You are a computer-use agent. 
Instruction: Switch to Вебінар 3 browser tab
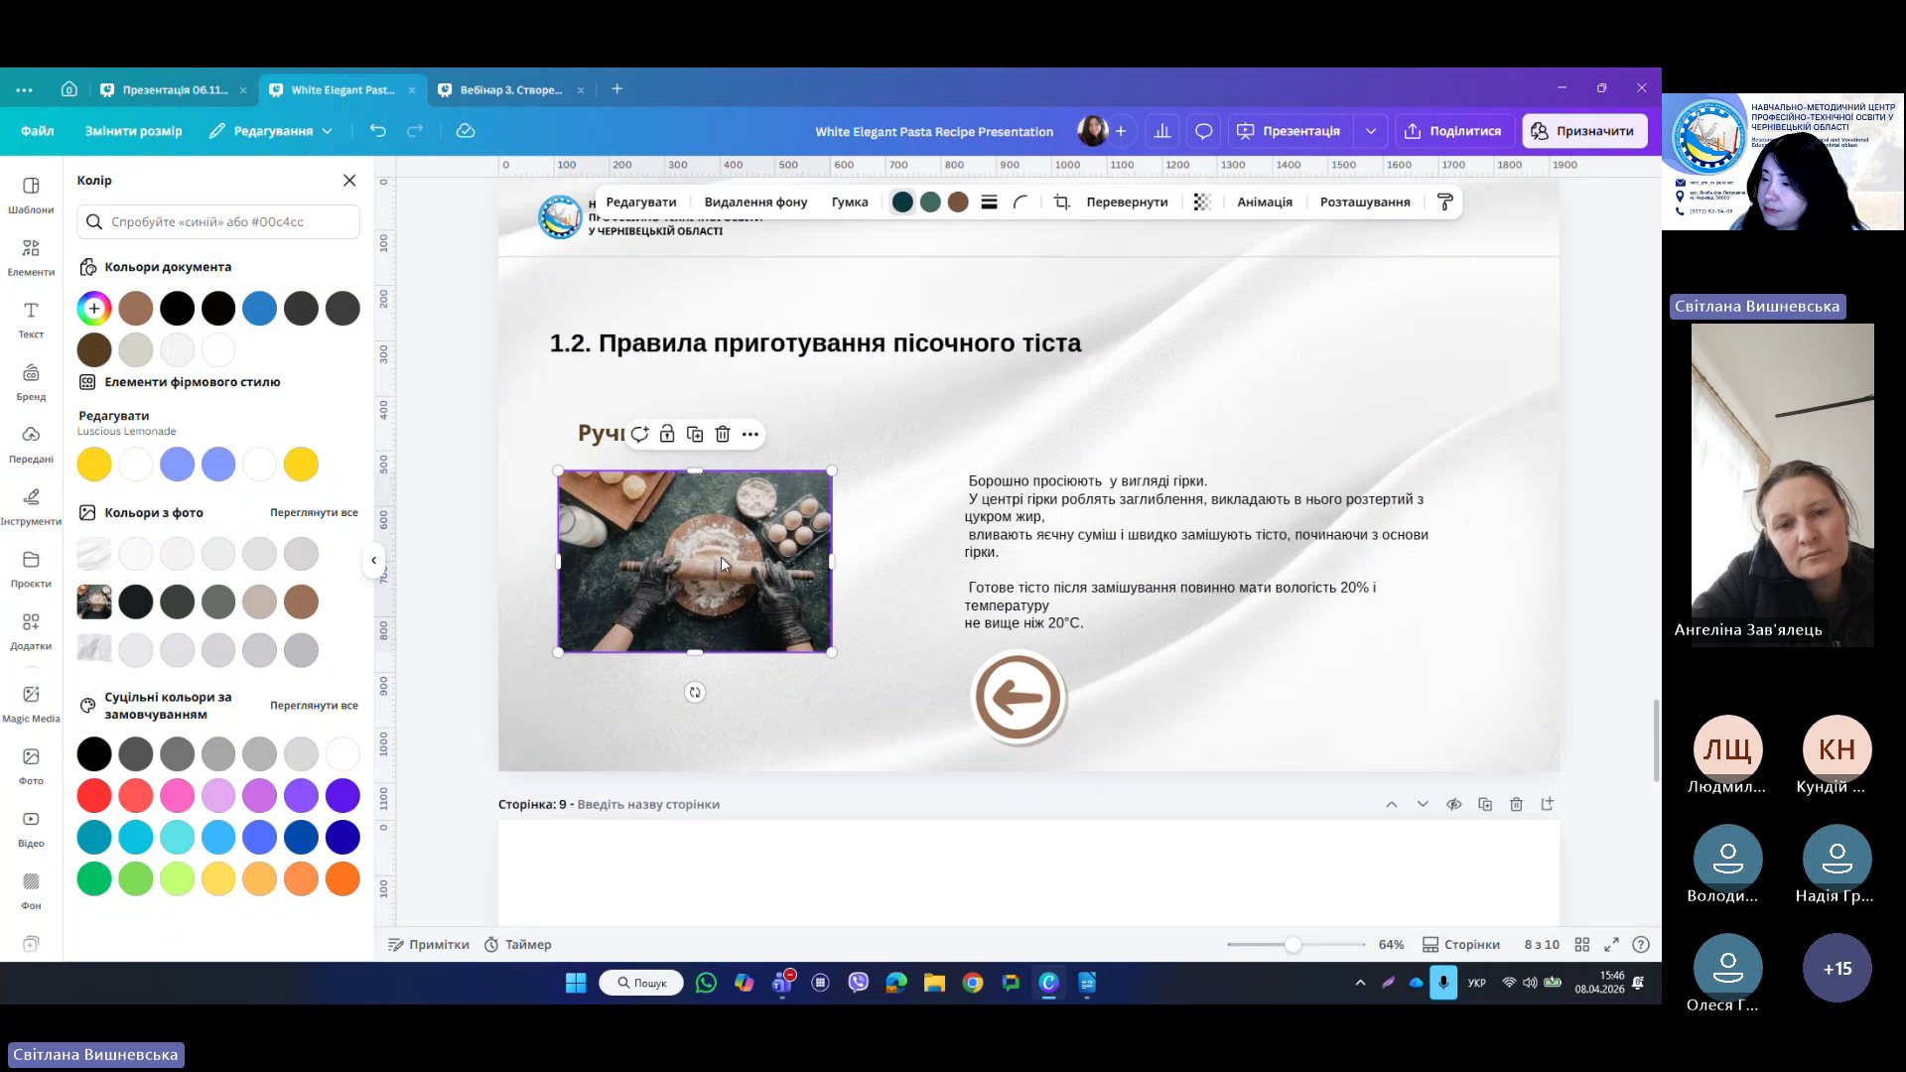click(x=510, y=89)
